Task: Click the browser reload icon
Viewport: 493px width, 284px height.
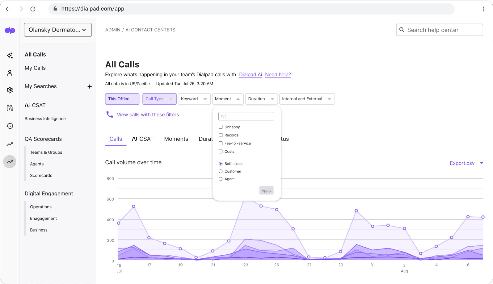Action: pyautogui.click(x=33, y=9)
